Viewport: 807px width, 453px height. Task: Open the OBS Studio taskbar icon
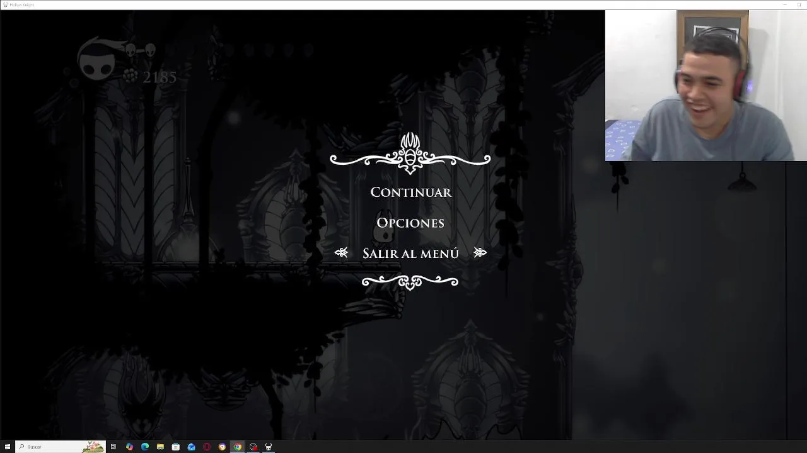[253, 447]
